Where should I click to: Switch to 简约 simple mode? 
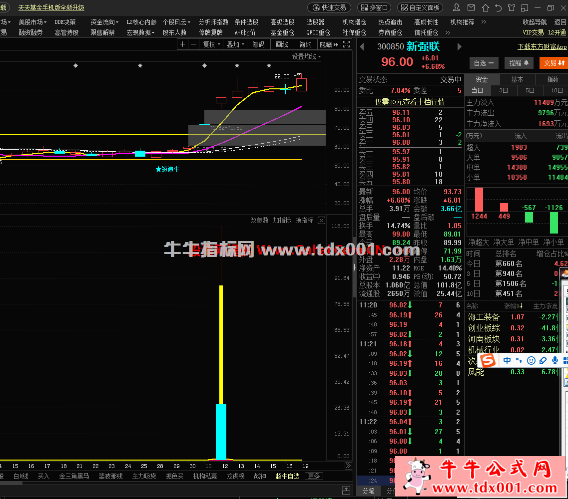click(305, 44)
